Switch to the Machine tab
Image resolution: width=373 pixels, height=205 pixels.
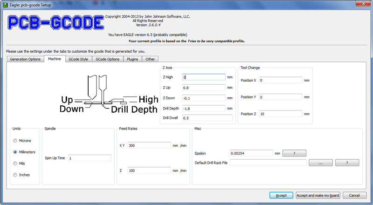point(55,59)
